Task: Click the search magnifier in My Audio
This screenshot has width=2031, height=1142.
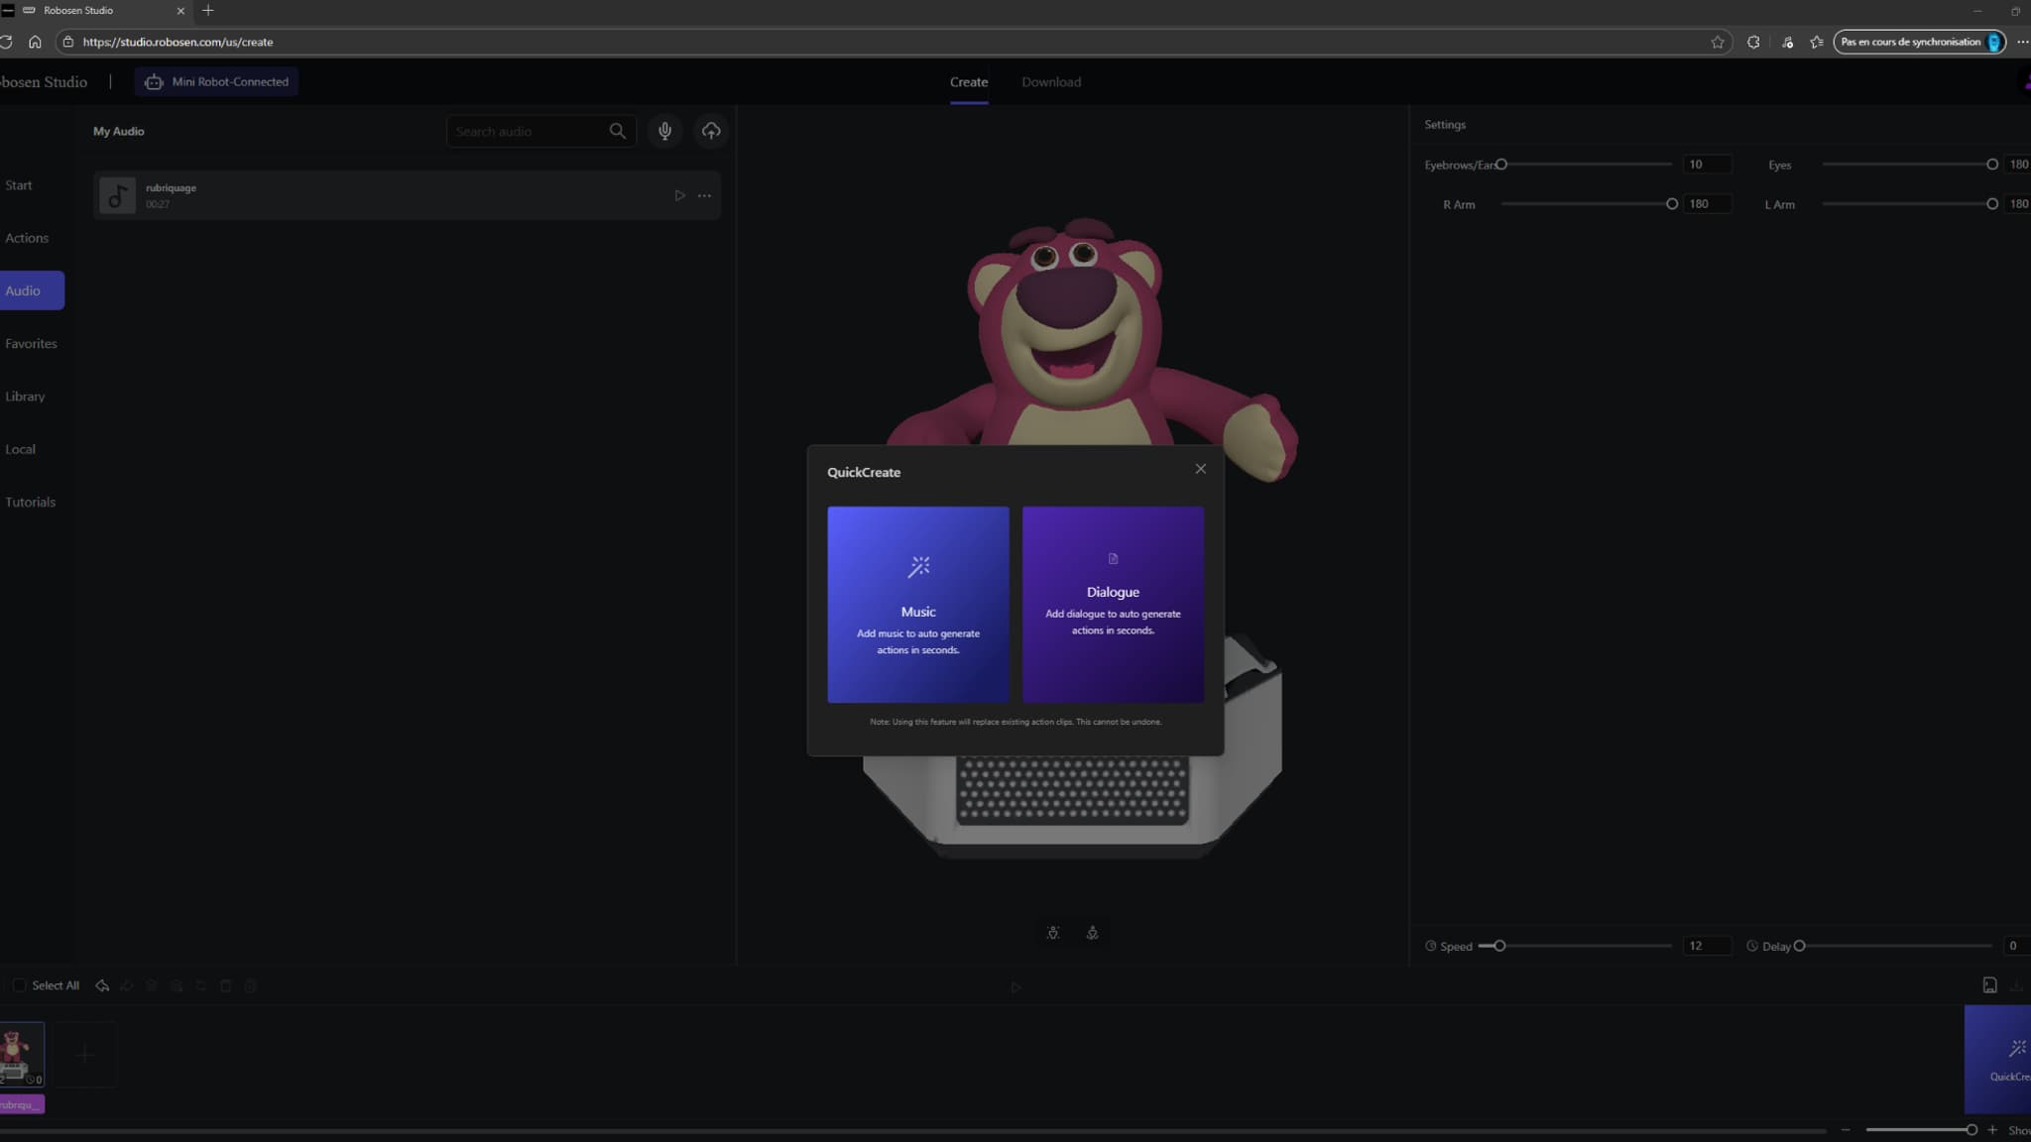Action: click(617, 131)
